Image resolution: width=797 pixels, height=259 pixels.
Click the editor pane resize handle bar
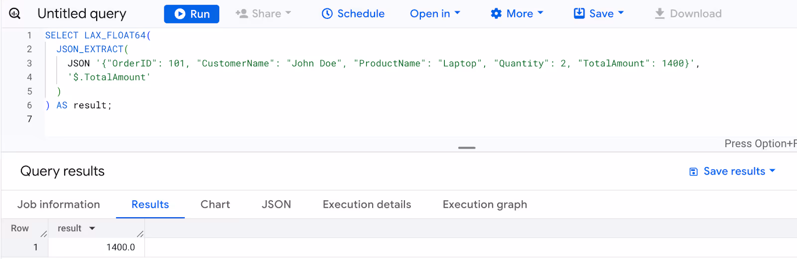tap(467, 148)
